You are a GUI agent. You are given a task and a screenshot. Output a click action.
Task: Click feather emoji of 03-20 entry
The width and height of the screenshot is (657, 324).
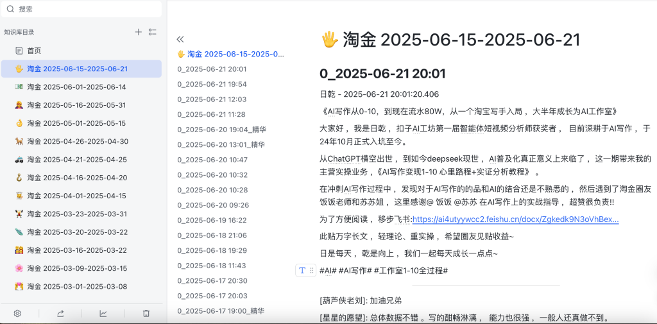pos(19,232)
